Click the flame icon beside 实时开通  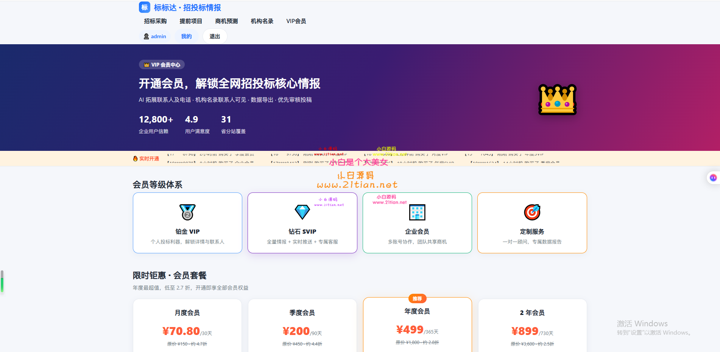point(135,158)
